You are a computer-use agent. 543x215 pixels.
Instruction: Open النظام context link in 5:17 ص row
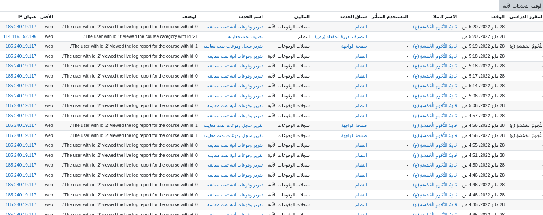coord(361,76)
